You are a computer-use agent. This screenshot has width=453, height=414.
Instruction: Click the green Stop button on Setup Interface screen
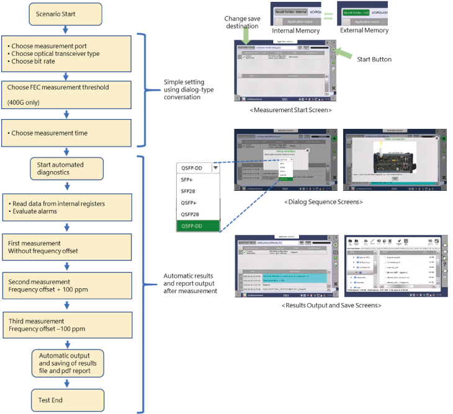[334, 138]
